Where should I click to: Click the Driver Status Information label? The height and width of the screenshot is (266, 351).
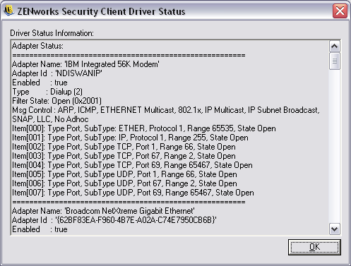[x=52, y=33]
